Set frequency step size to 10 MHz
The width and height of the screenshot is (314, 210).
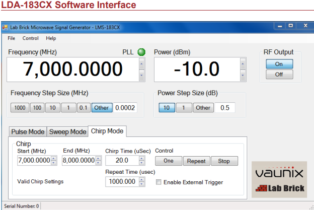pos(53,108)
